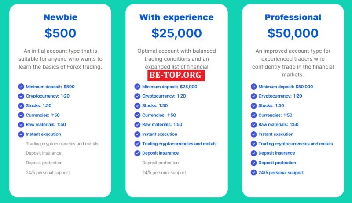
Task: Click With experience Trading cryptocurrencies checkmark icon
Action: click(x=137, y=144)
